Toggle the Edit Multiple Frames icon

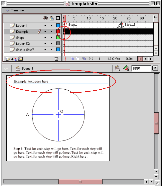pos(84,59)
